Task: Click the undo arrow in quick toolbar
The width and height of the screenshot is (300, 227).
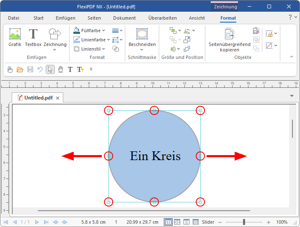Action: 40,69
